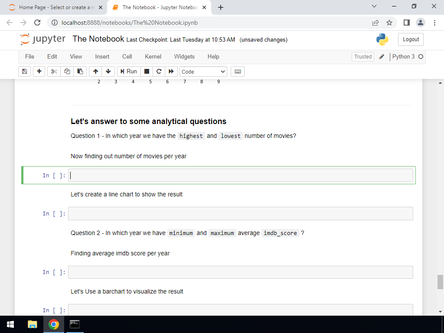The width and height of the screenshot is (444, 333).
Task: Reload the notebook page
Action: pos(37,23)
